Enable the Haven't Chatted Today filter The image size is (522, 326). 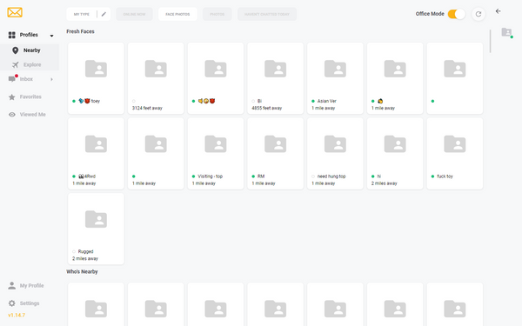coord(267,14)
